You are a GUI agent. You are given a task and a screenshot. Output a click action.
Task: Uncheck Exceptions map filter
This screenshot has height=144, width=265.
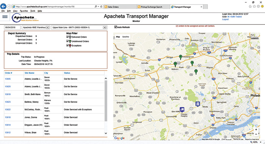coord(67,45)
